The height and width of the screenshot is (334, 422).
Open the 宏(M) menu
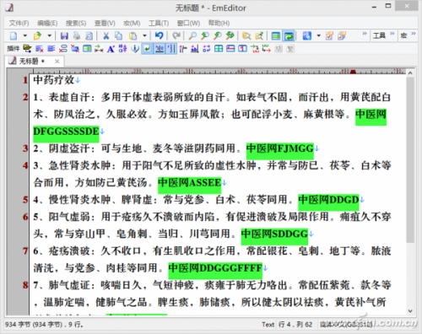(x=132, y=23)
